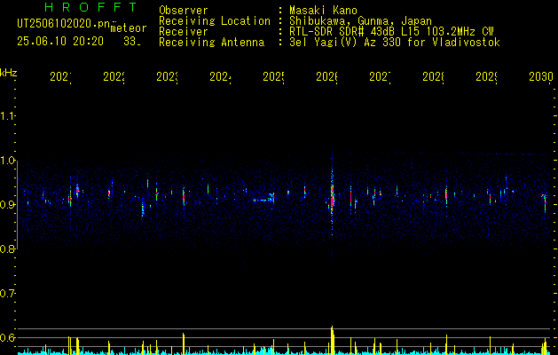558x355 pixels.
Task: Select the location Shibukawa, Gunma, Japan
Action: coord(360,21)
